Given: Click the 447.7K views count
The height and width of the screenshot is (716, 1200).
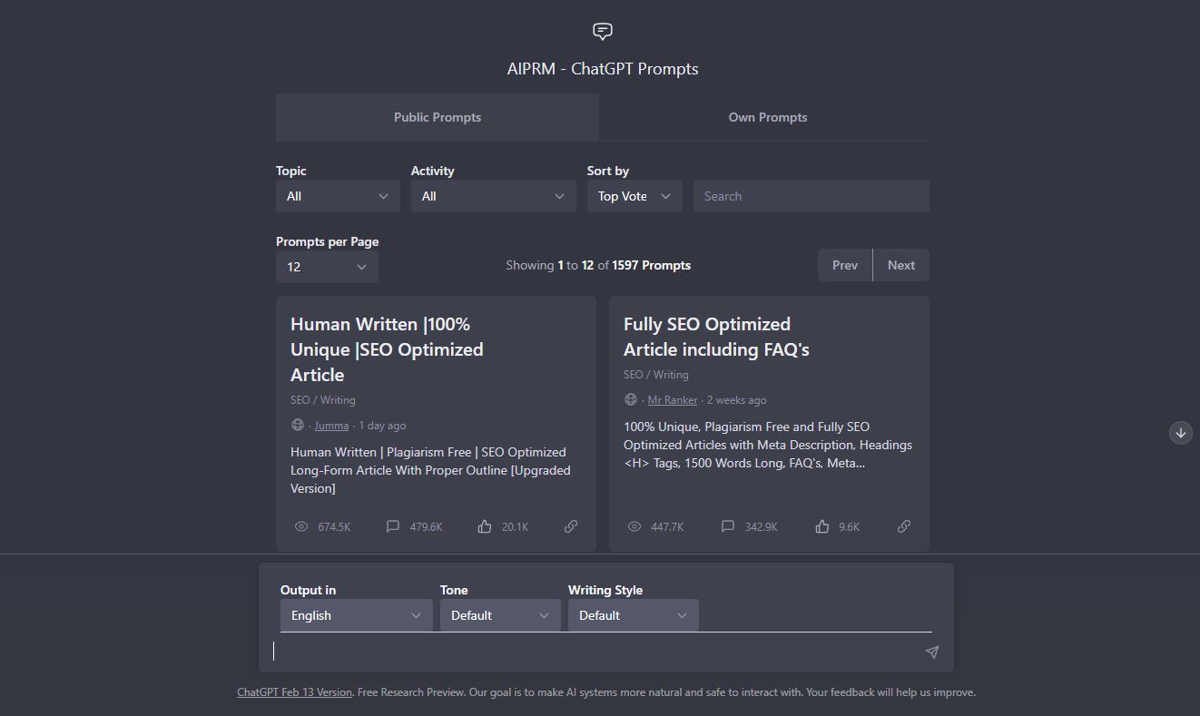Looking at the screenshot, I should [667, 527].
